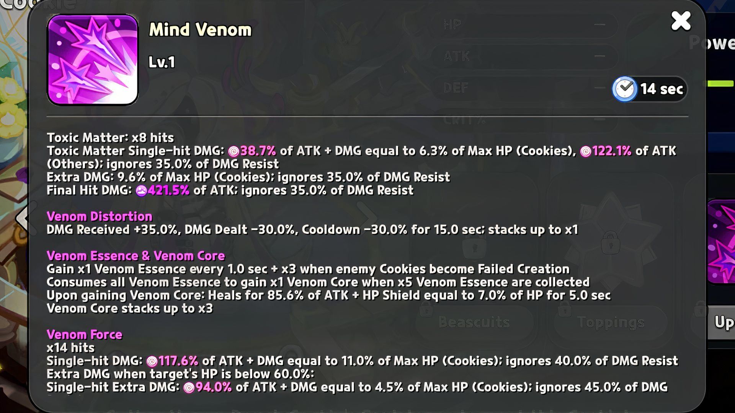
Task: Close the Mind Venom skill popup
Action: [x=681, y=21]
